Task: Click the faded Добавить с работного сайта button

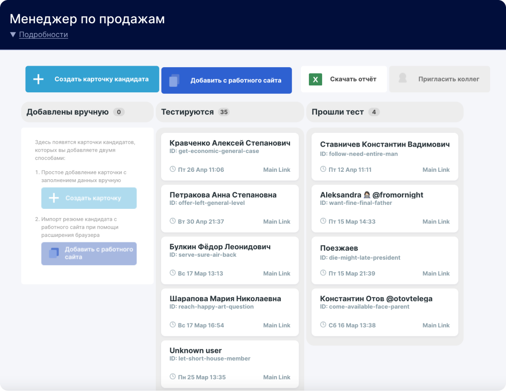Action: (89, 253)
